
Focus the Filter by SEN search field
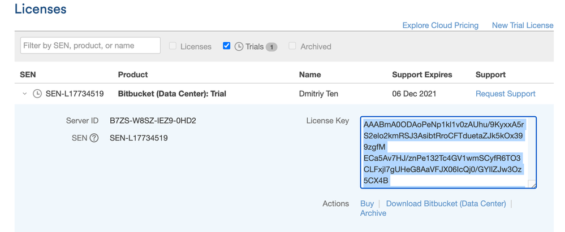90,46
